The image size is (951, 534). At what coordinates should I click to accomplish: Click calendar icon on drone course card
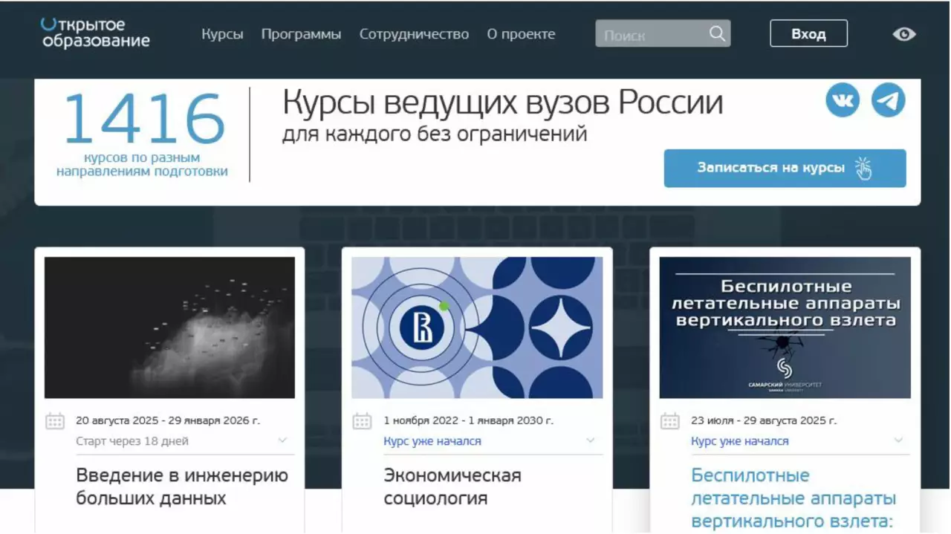(670, 421)
